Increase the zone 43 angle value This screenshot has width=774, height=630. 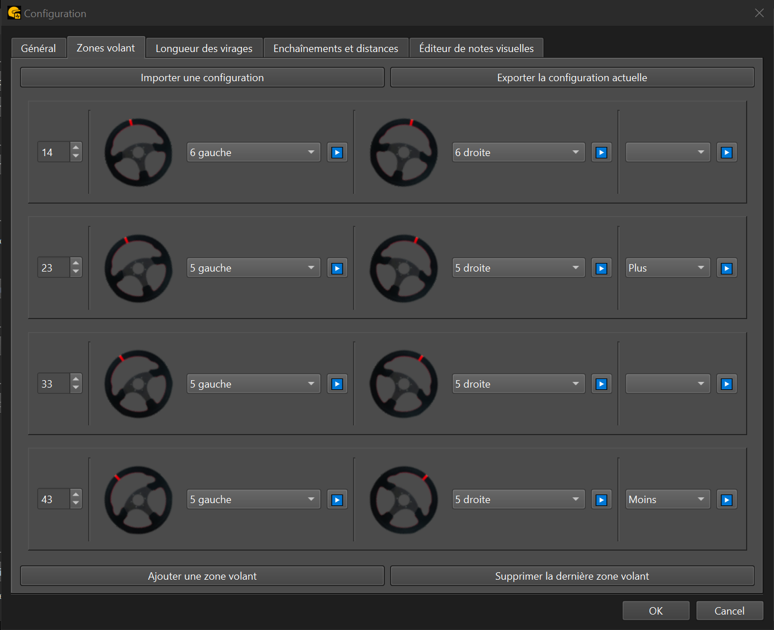[x=76, y=495]
